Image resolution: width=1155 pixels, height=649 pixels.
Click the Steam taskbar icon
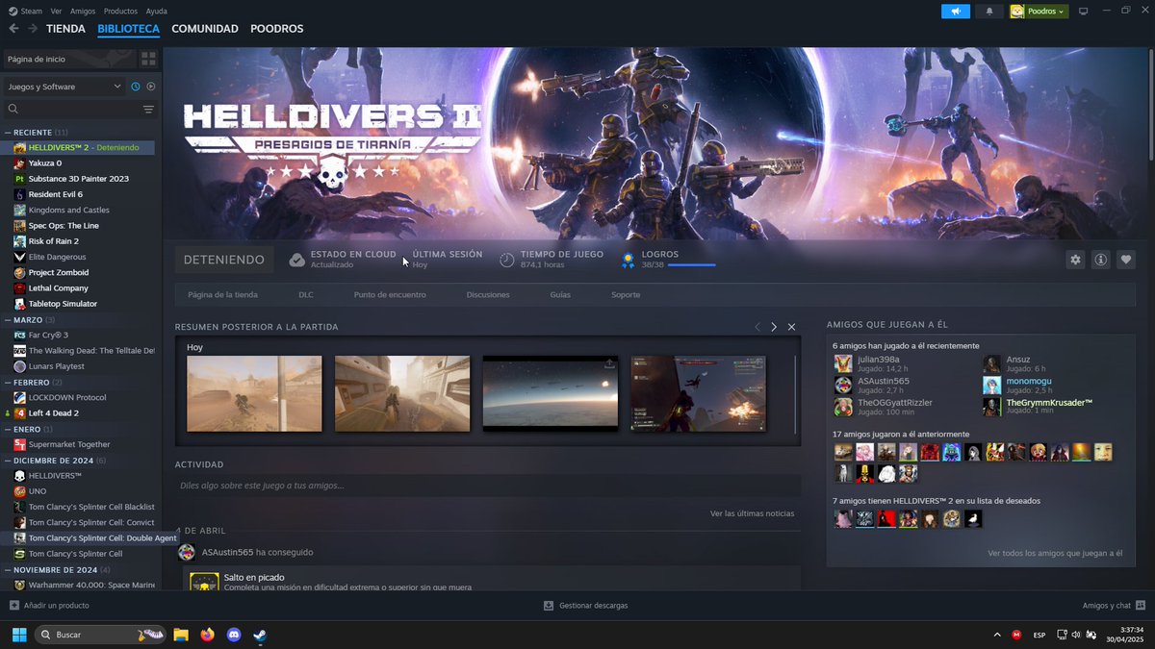coord(260,635)
